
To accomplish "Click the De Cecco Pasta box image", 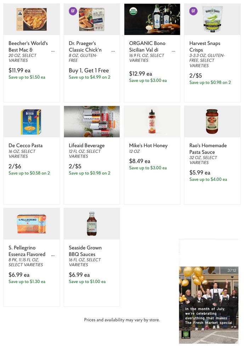I will 32,121.
